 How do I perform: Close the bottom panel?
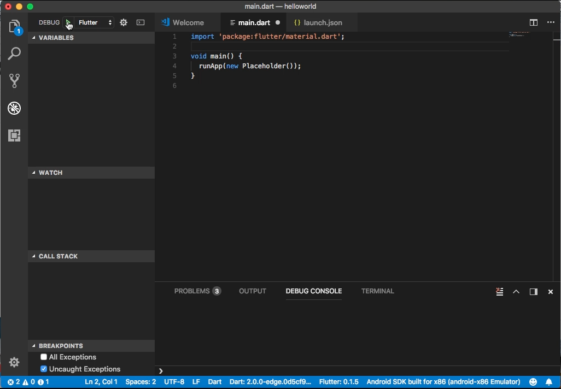click(x=551, y=292)
